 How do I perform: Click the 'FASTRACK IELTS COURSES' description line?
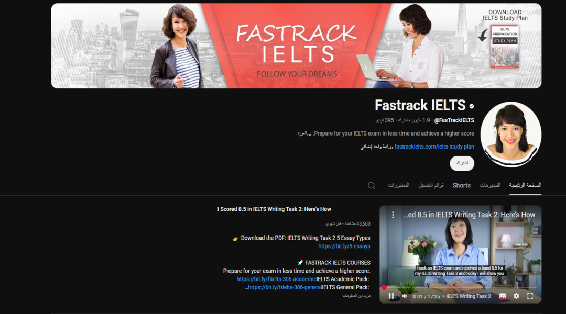pyautogui.click(x=338, y=263)
